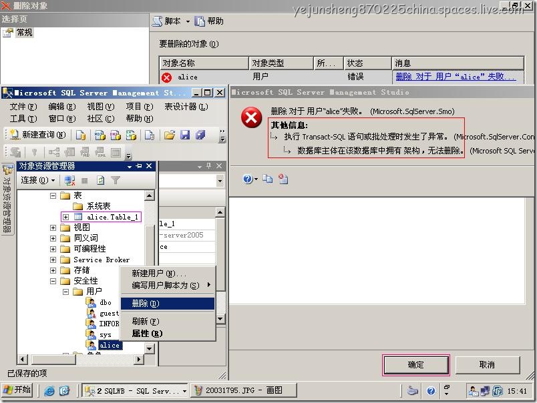The width and height of the screenshot is (537, 403).
Task: Click the SQL Server Mobile query icon
Action: (150, 135)
